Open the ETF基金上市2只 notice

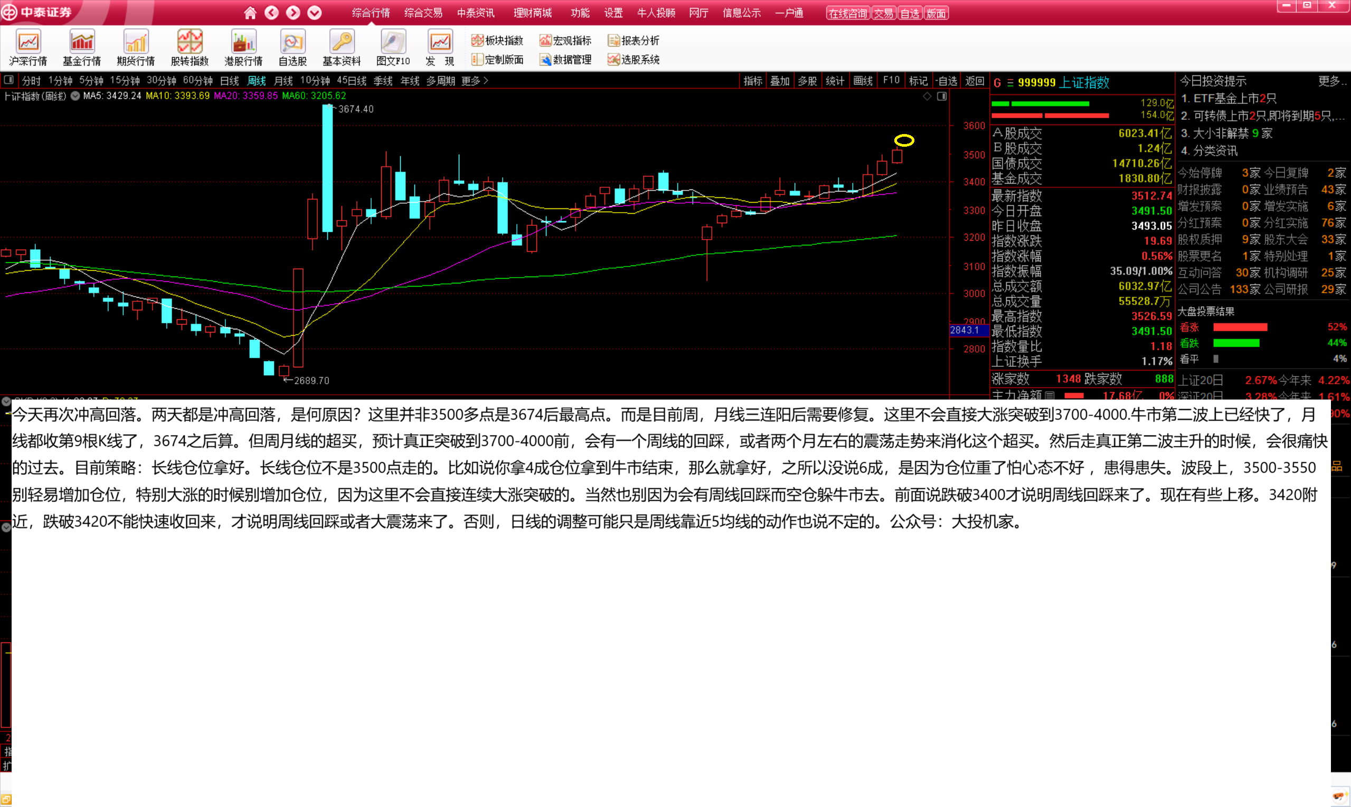[1229, 98]
